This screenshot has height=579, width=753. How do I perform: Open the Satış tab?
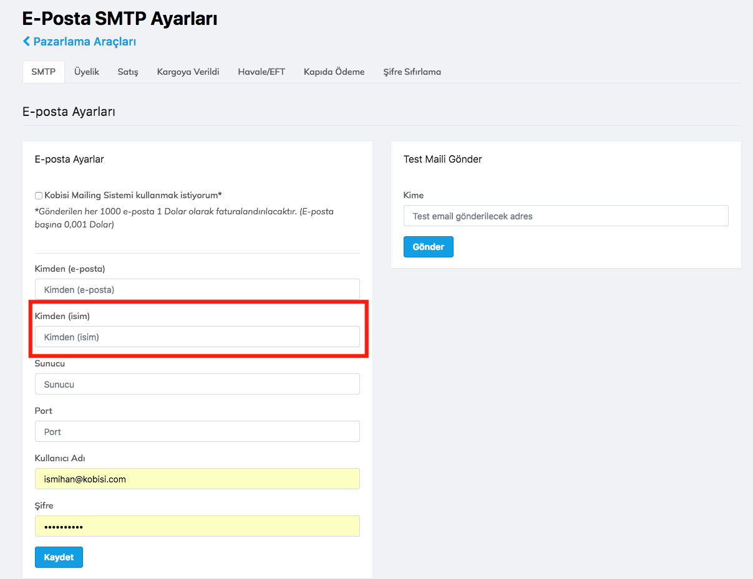pos(128,72)
